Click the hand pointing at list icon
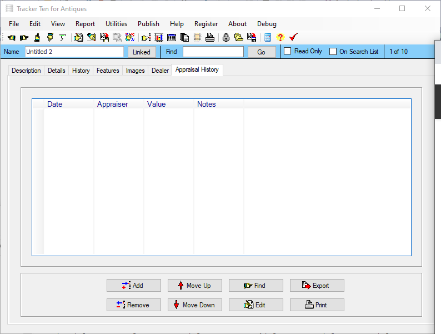Image resolution: width=441 pixels, height=334 pixels. tap(146, 37)
